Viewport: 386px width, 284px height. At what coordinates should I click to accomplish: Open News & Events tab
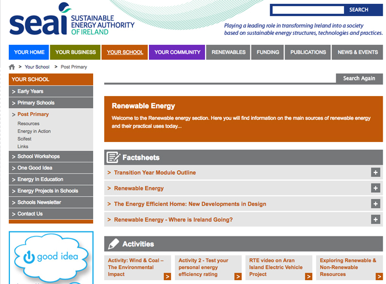tap(357, 52)
